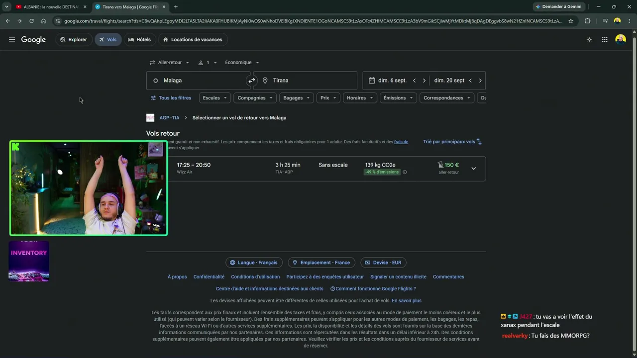Select next day for return date

click(480, 81)
